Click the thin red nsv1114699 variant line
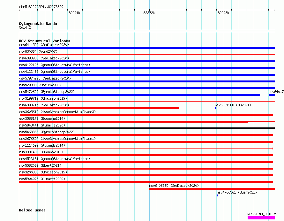Screen dimensions: 284x221 tap(146, 149)
